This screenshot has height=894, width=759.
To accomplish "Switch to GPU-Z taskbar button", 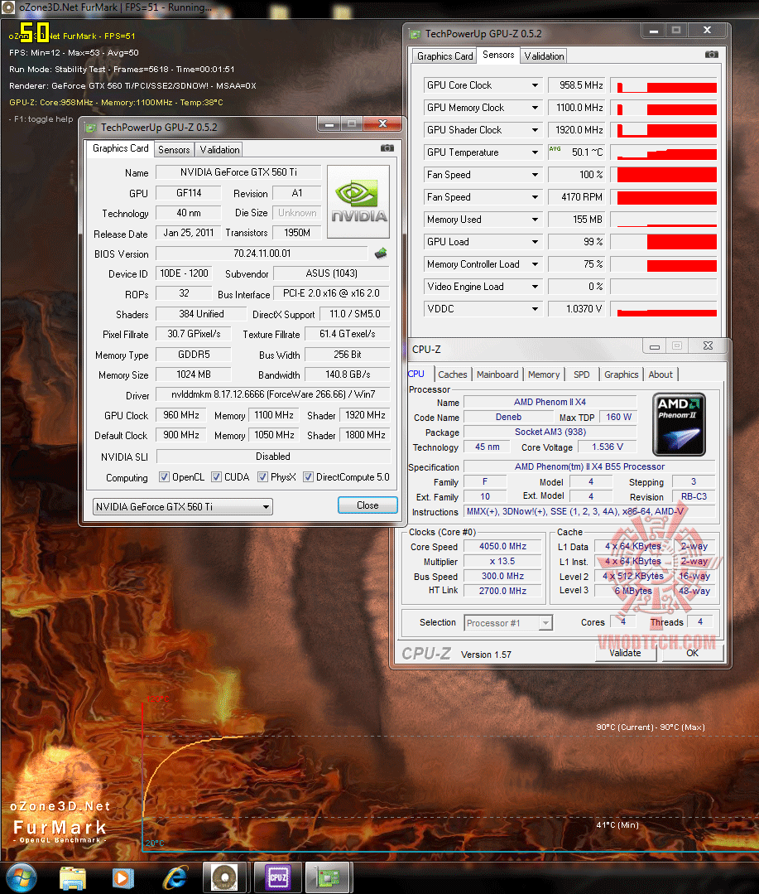I will pyautogui.click(x=328, y=877).
